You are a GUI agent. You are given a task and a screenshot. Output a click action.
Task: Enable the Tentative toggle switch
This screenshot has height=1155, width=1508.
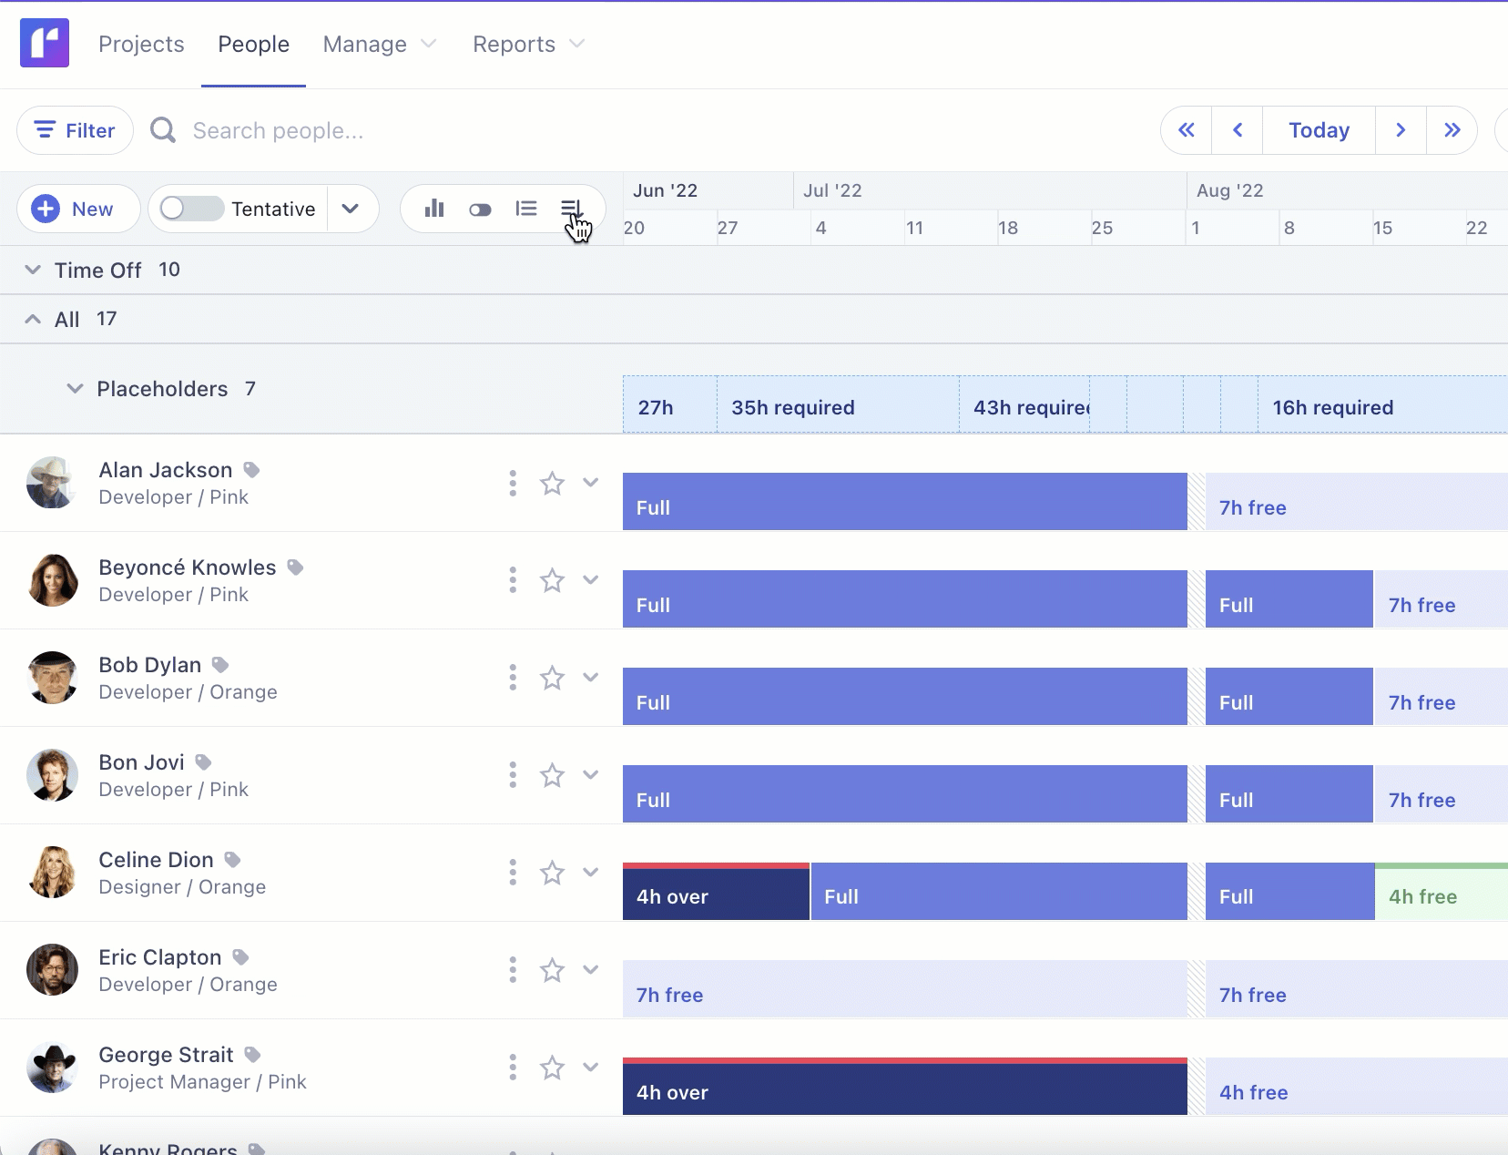[x=189, y=209]
